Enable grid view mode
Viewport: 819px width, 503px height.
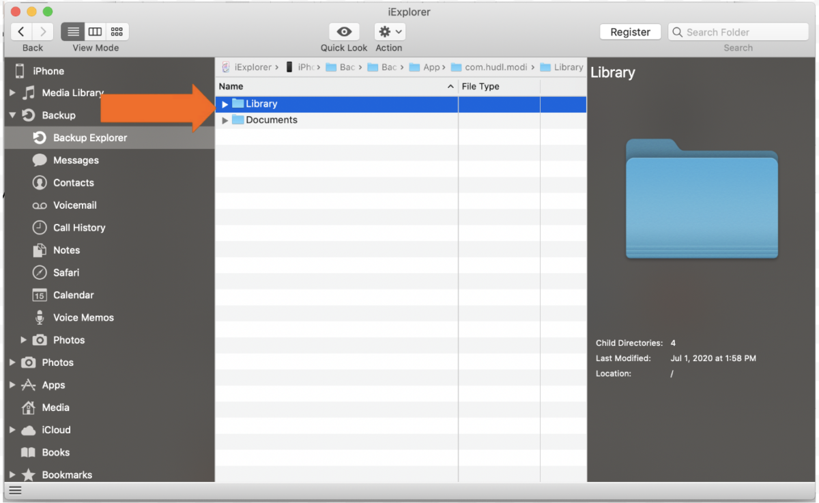pyautogui.click(x=116, y=31)
